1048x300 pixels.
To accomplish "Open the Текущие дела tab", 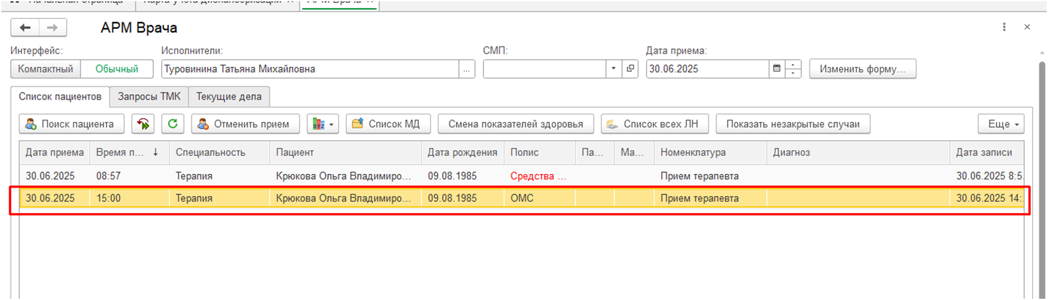I will coord(229,96).
